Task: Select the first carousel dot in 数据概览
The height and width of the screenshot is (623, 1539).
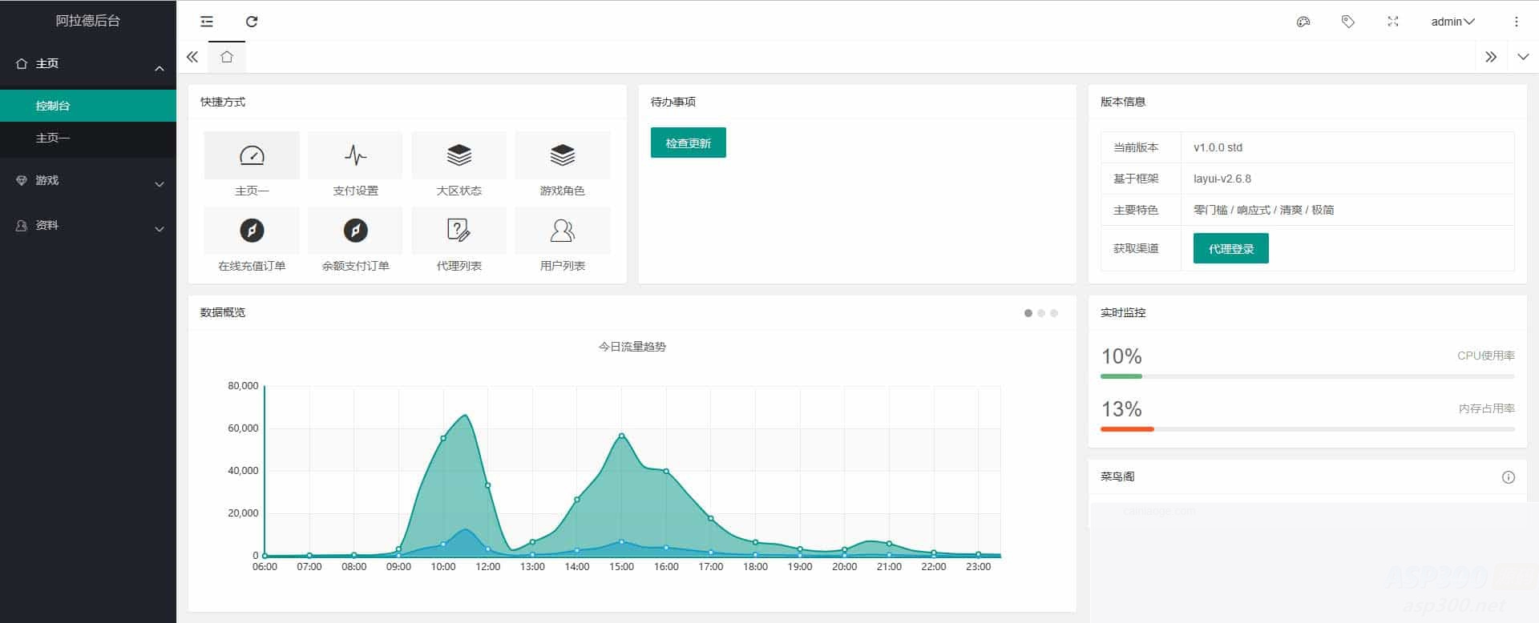Action: (x=1028, y=313)
